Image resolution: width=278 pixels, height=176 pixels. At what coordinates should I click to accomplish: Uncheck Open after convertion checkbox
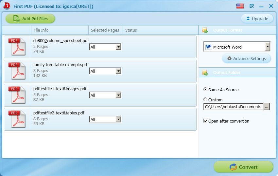pyautogui.click(x=205, y=121)
